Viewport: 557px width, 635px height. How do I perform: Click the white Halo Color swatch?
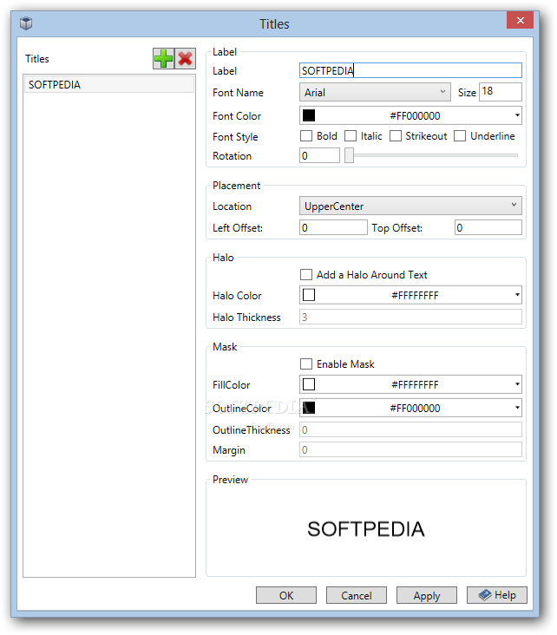(309, 295)
